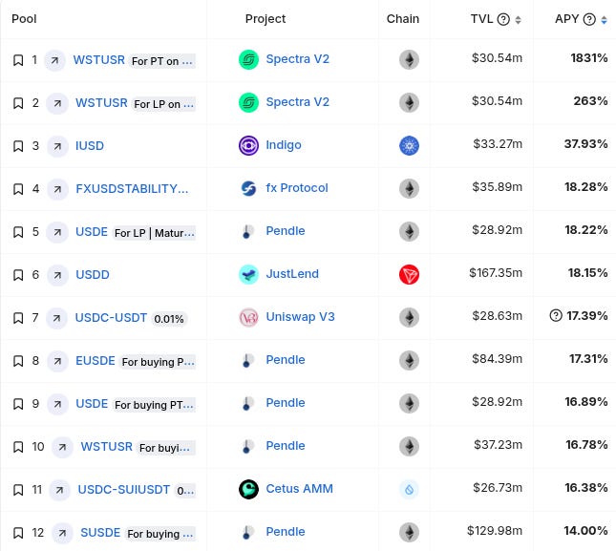Bookmark the WSTUSR For LP pool row 2
The image size is (616, 551).
[x=18, y=103]
